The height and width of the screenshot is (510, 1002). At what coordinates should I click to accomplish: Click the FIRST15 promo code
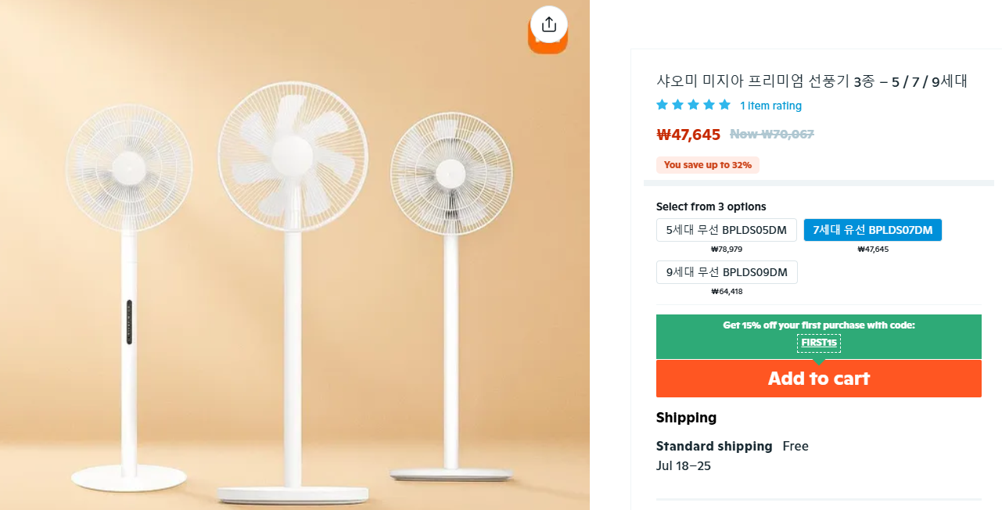tap(818, 343)
